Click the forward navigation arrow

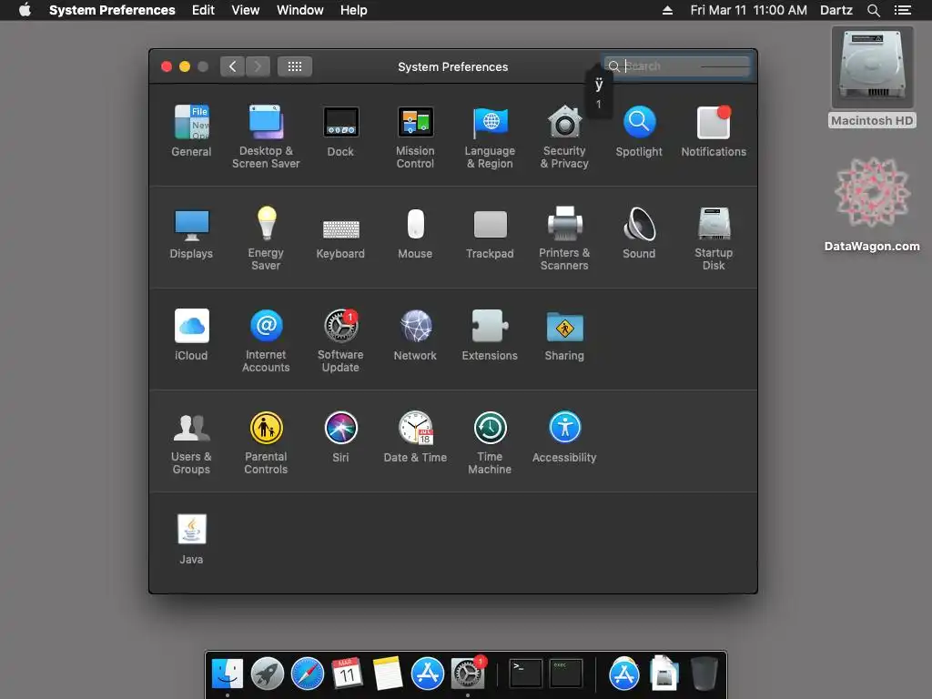click(x=258, y=66)
